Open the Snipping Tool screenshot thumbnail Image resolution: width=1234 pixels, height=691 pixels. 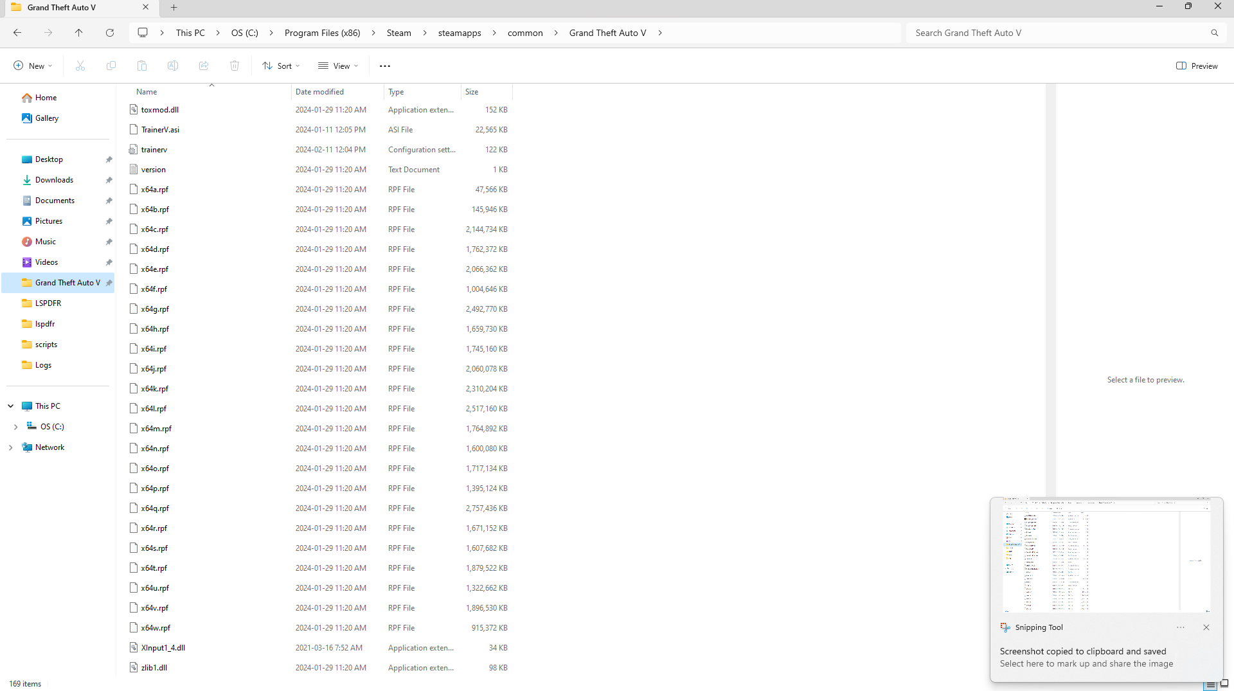(1106, 555)
